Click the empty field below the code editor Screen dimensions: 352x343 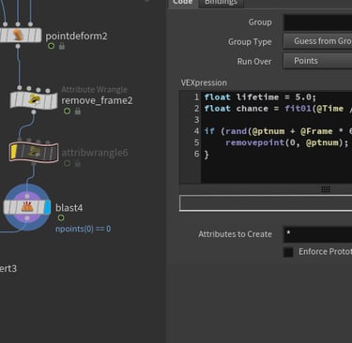coord(266,203)
